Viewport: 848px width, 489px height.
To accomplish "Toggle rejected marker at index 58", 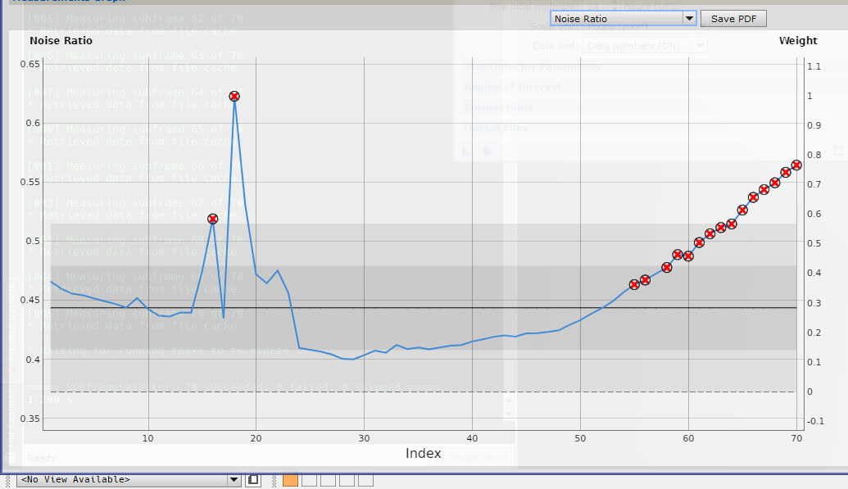I will pos(667,268).
